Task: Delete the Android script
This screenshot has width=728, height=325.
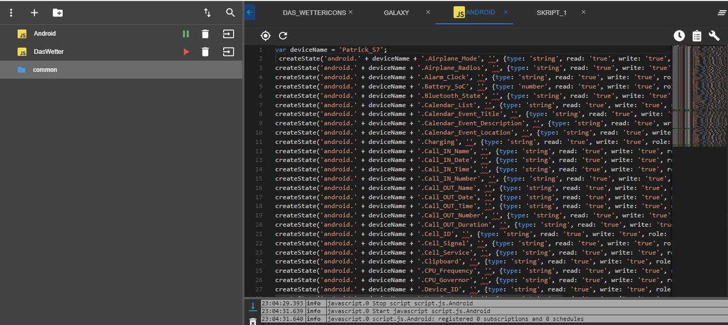Action: 206,34
